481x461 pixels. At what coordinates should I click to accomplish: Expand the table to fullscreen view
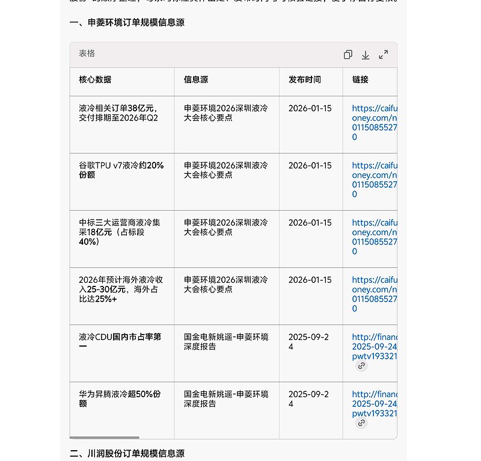(384, 55)
